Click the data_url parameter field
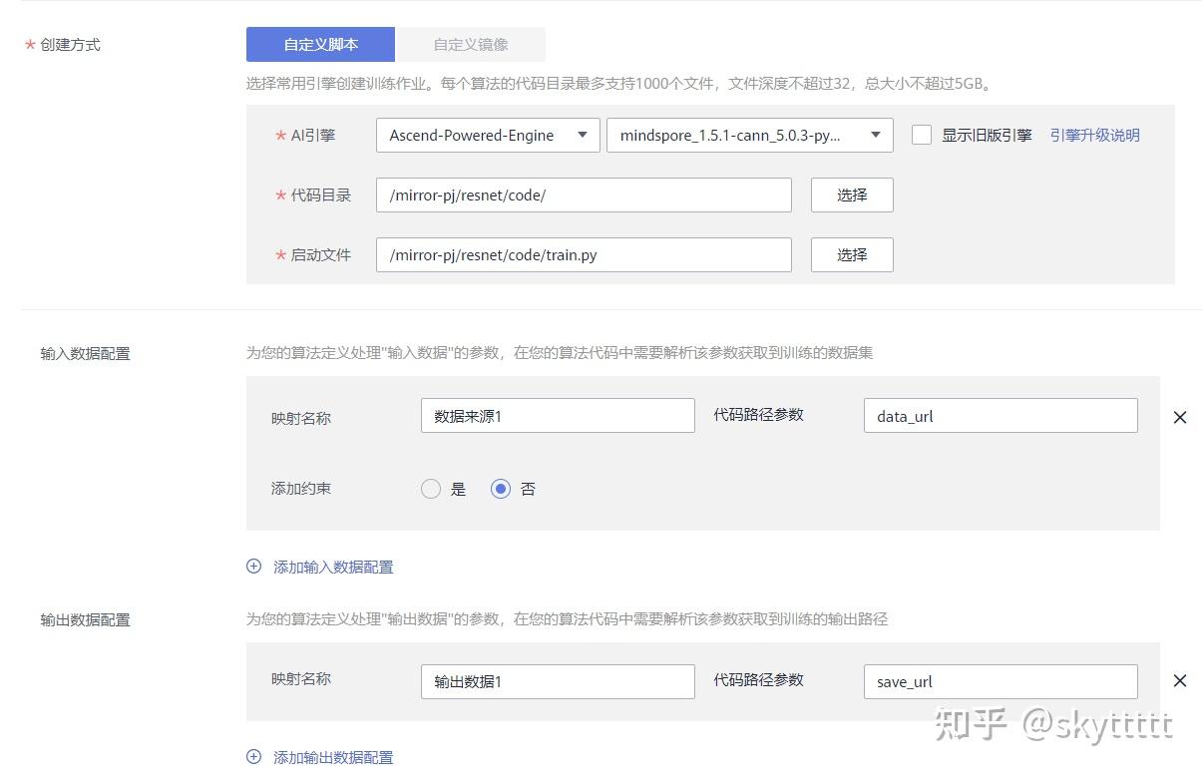The width and height of the screenshot is (1202, 778). coord(1001,415)
